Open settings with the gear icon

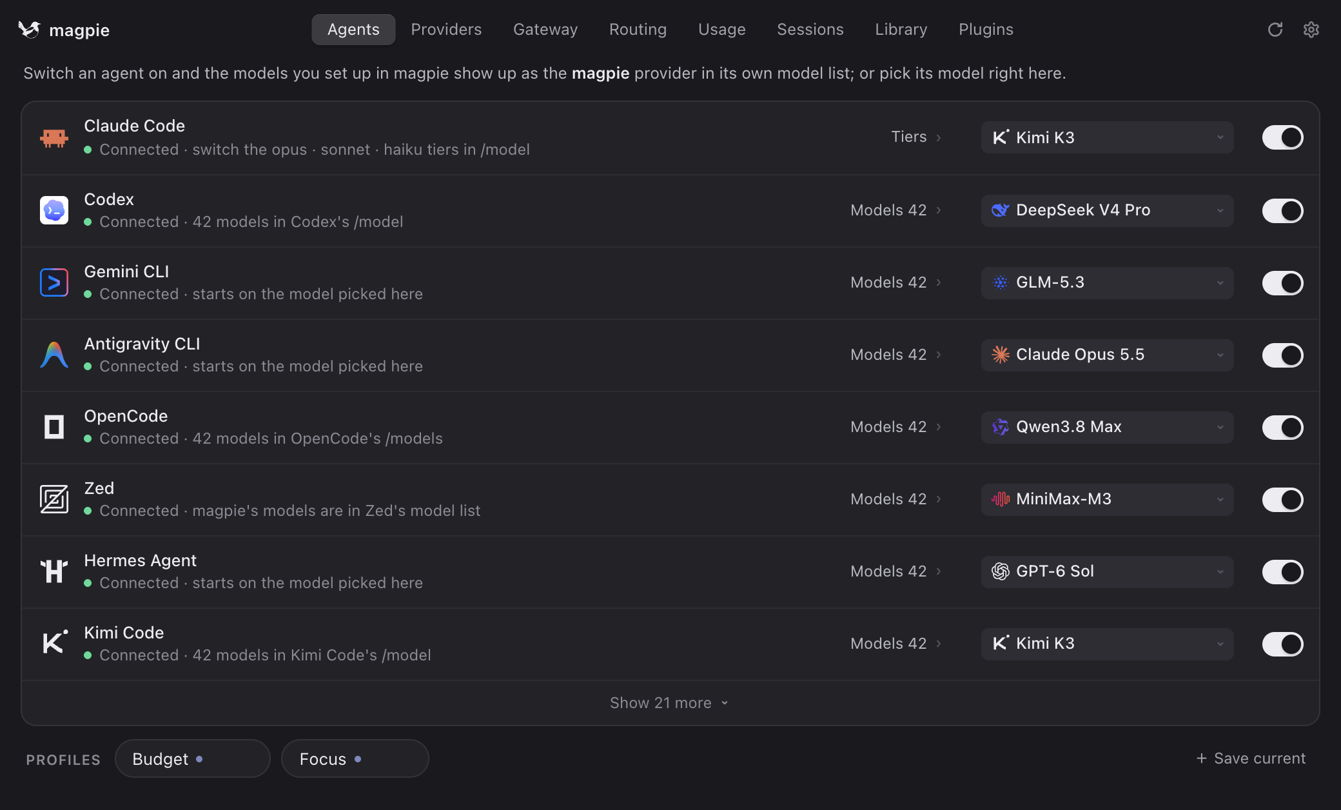(x=1311, y=30)
